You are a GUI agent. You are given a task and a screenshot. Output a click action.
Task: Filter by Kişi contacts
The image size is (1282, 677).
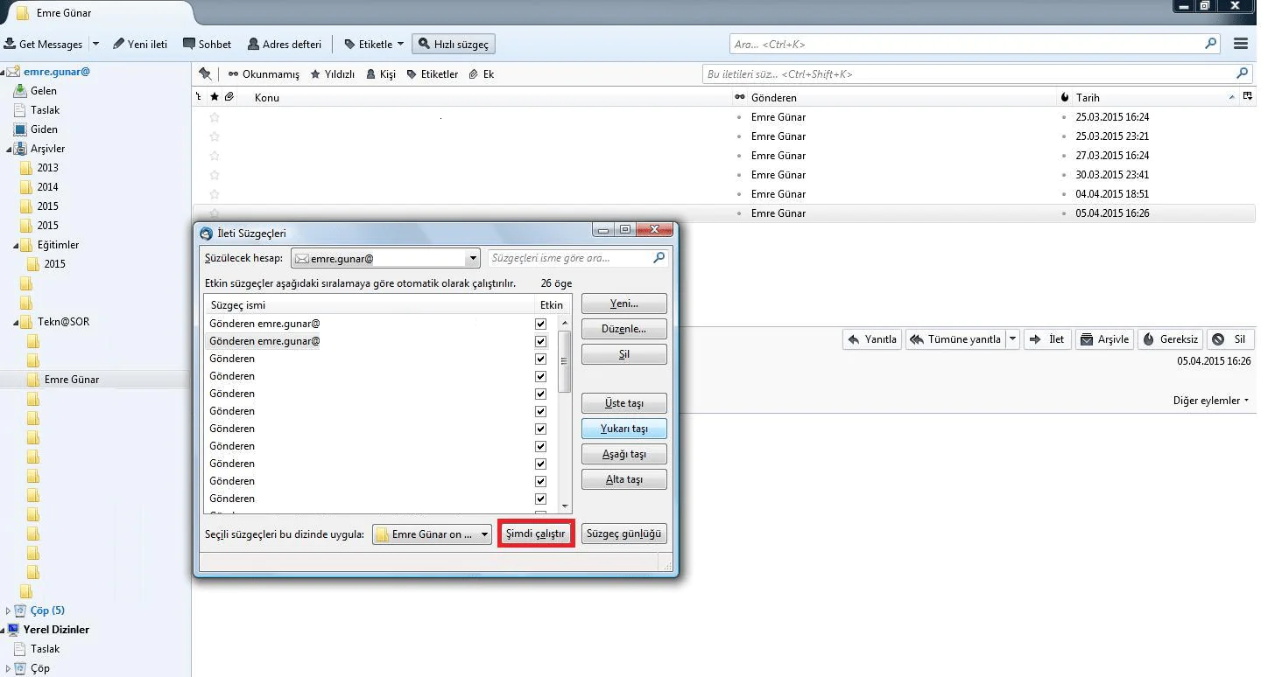click(x=382, y=74)
